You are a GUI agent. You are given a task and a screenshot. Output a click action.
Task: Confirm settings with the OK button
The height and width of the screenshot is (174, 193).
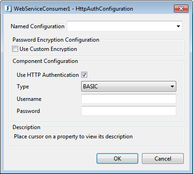(x=117, y=158)
